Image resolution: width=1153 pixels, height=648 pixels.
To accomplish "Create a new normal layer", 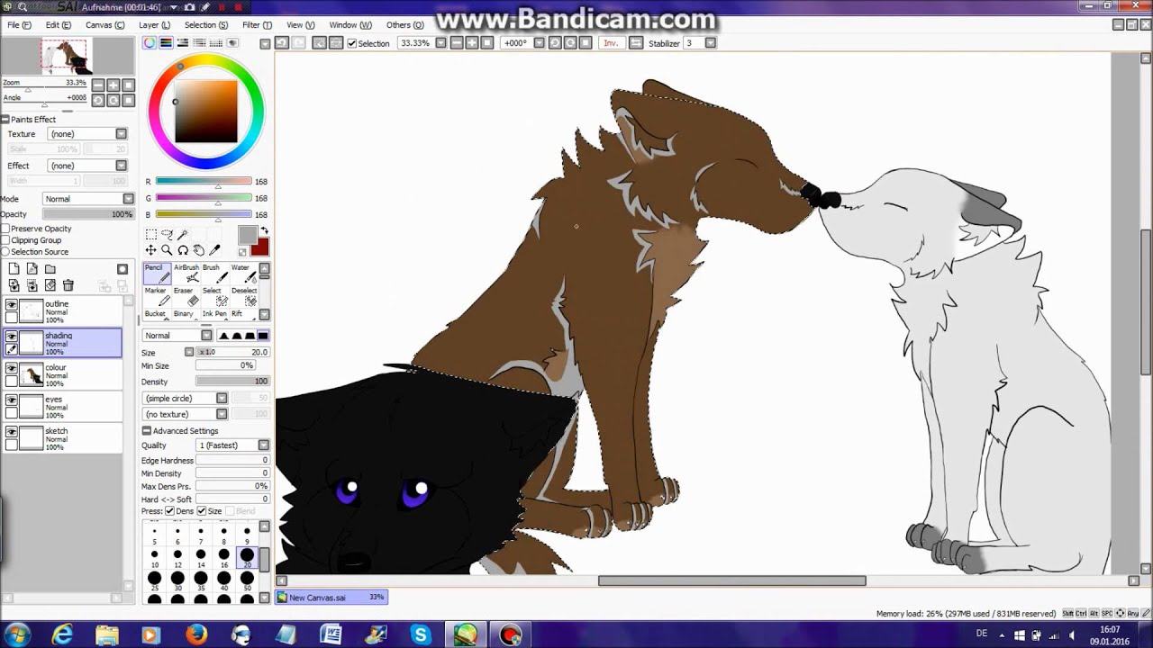I will 14,269.
